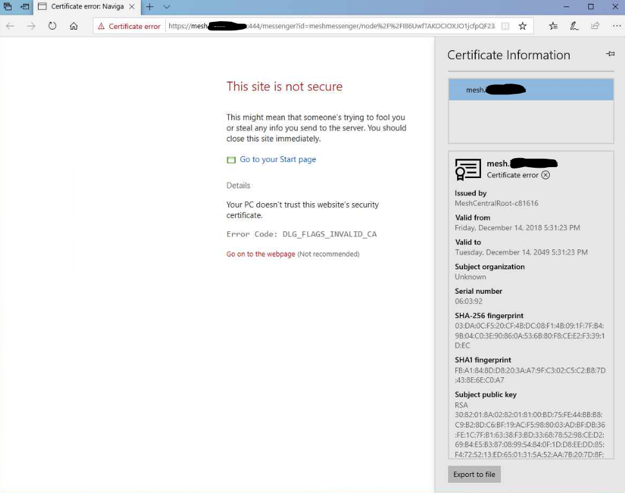
Task: Dismiss the certificate error with the X mark
Action: 546,175
